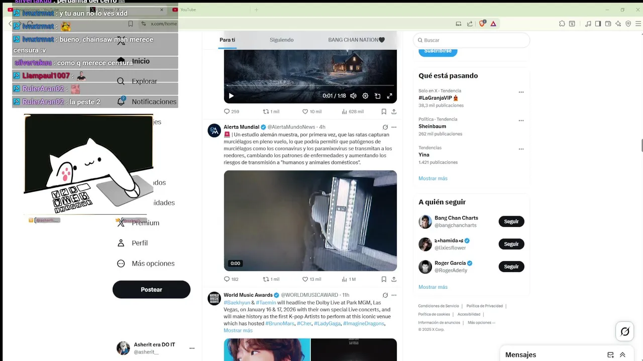Switch to the Para ti tab

tap(227, 40)
